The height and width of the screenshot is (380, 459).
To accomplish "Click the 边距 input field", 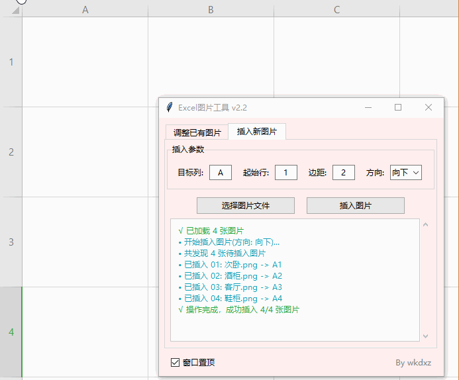I will click(x=343, y=173).
